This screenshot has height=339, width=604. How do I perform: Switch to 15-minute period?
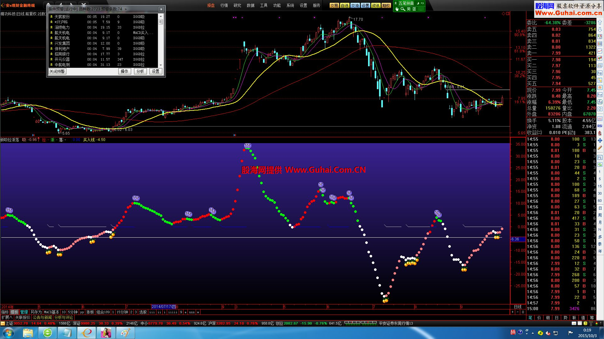(x=600, y=186)
